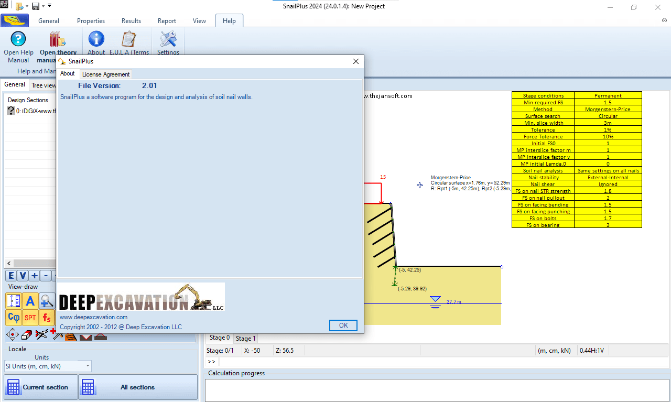Open the www.deepexcavation.com link
This screenshot has width=671, height=402.
pos(93,317)
